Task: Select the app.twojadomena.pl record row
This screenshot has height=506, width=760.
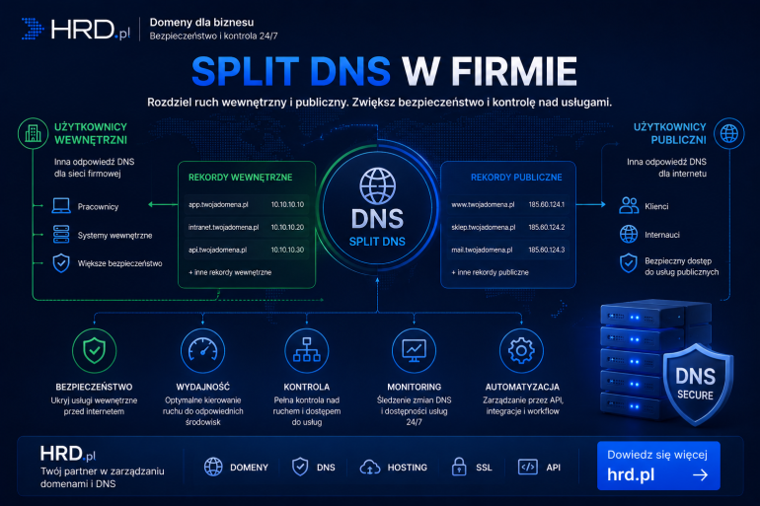Action: point(246,204)
